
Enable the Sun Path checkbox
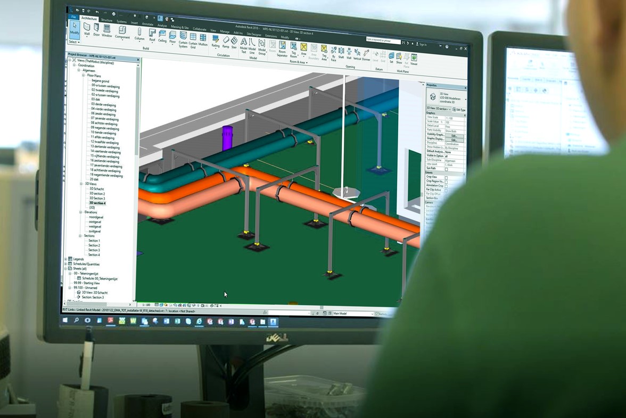coord(446,169)
